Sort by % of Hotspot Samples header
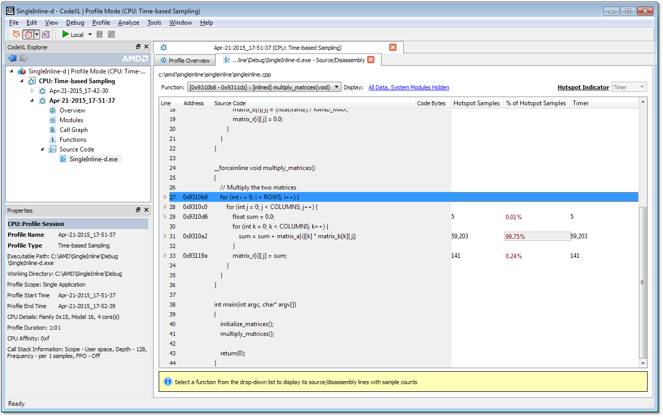 coord(537,103)
